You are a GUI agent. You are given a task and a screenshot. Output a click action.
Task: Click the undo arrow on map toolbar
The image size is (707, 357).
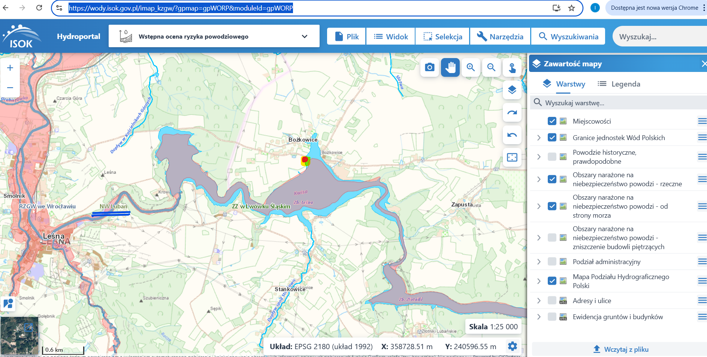(x=512, y=135)
